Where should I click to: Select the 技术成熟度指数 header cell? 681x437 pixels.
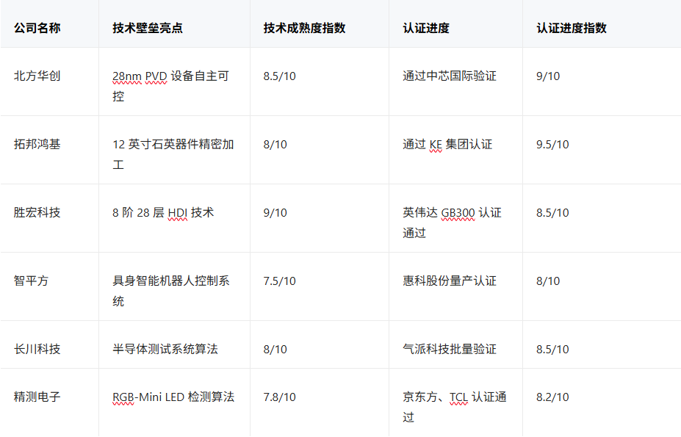[x=304, y=28]
